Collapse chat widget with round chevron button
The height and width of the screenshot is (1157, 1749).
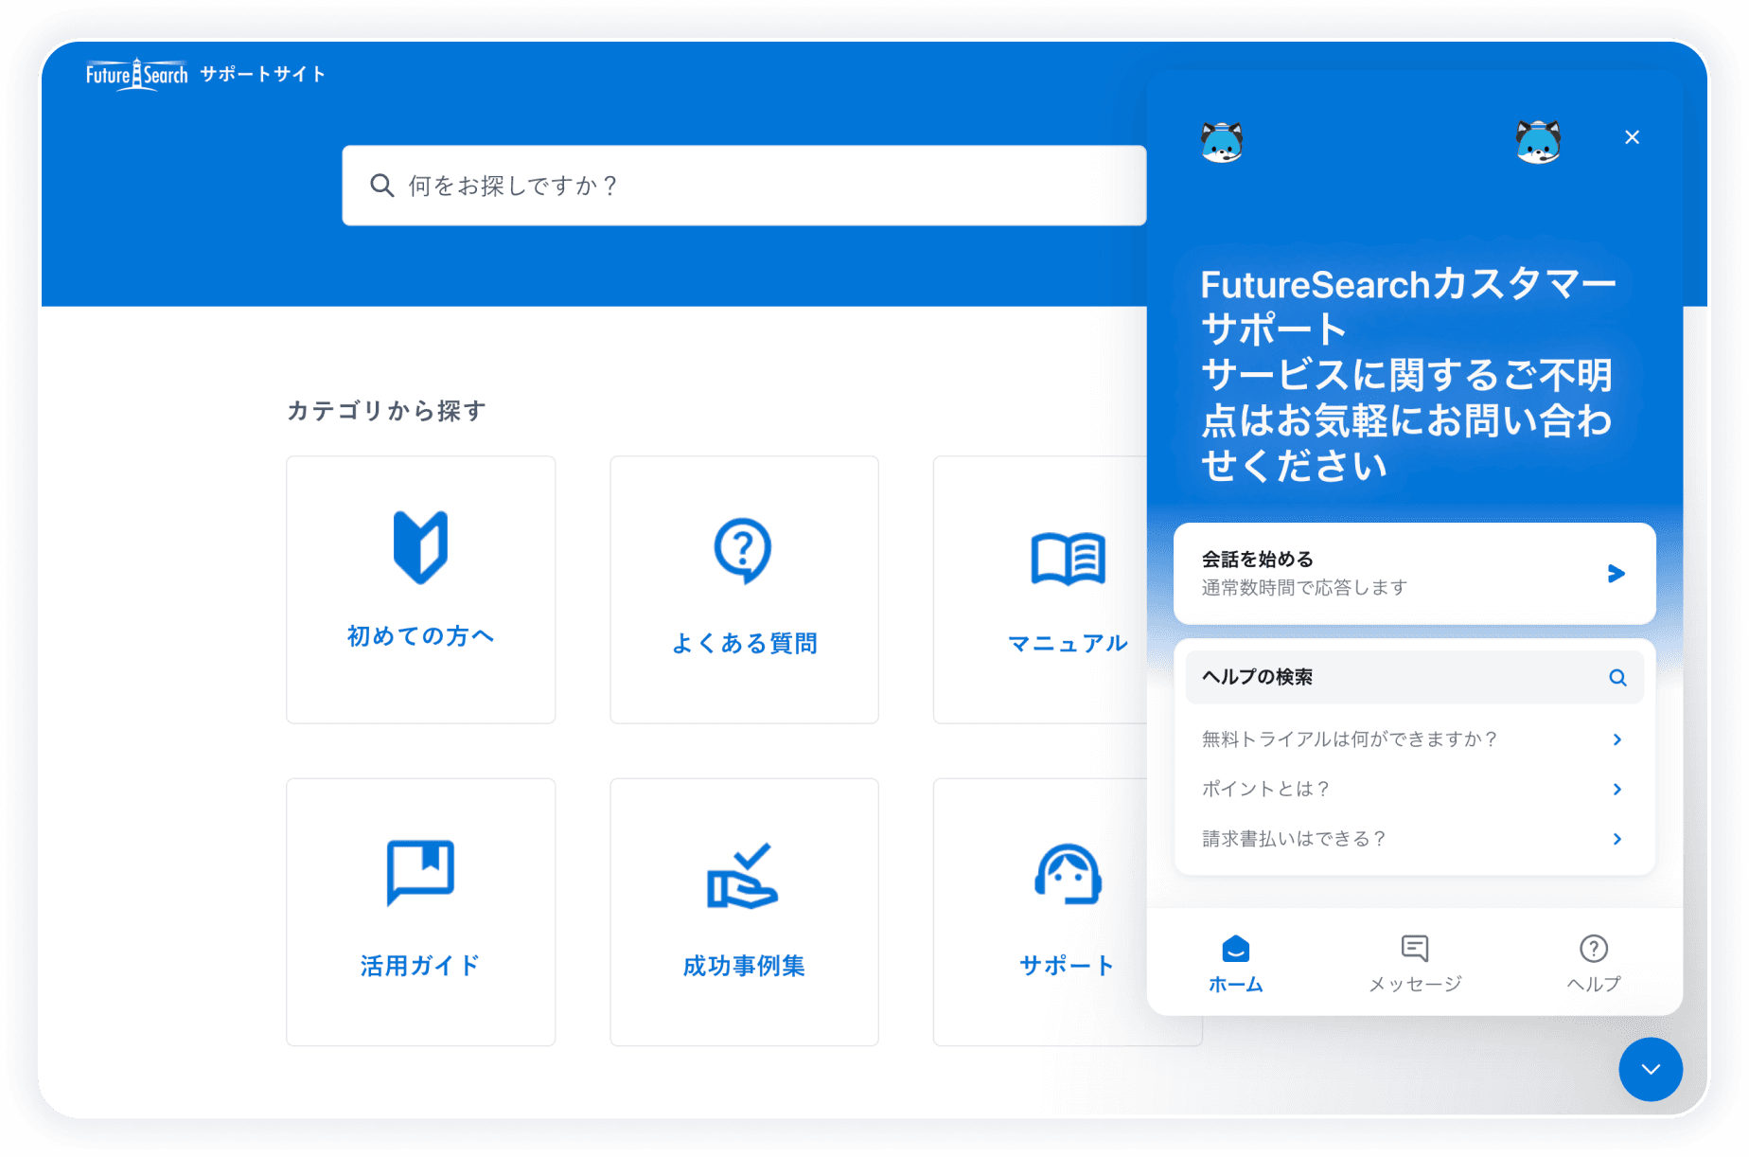click(x=1650, y=1069)
